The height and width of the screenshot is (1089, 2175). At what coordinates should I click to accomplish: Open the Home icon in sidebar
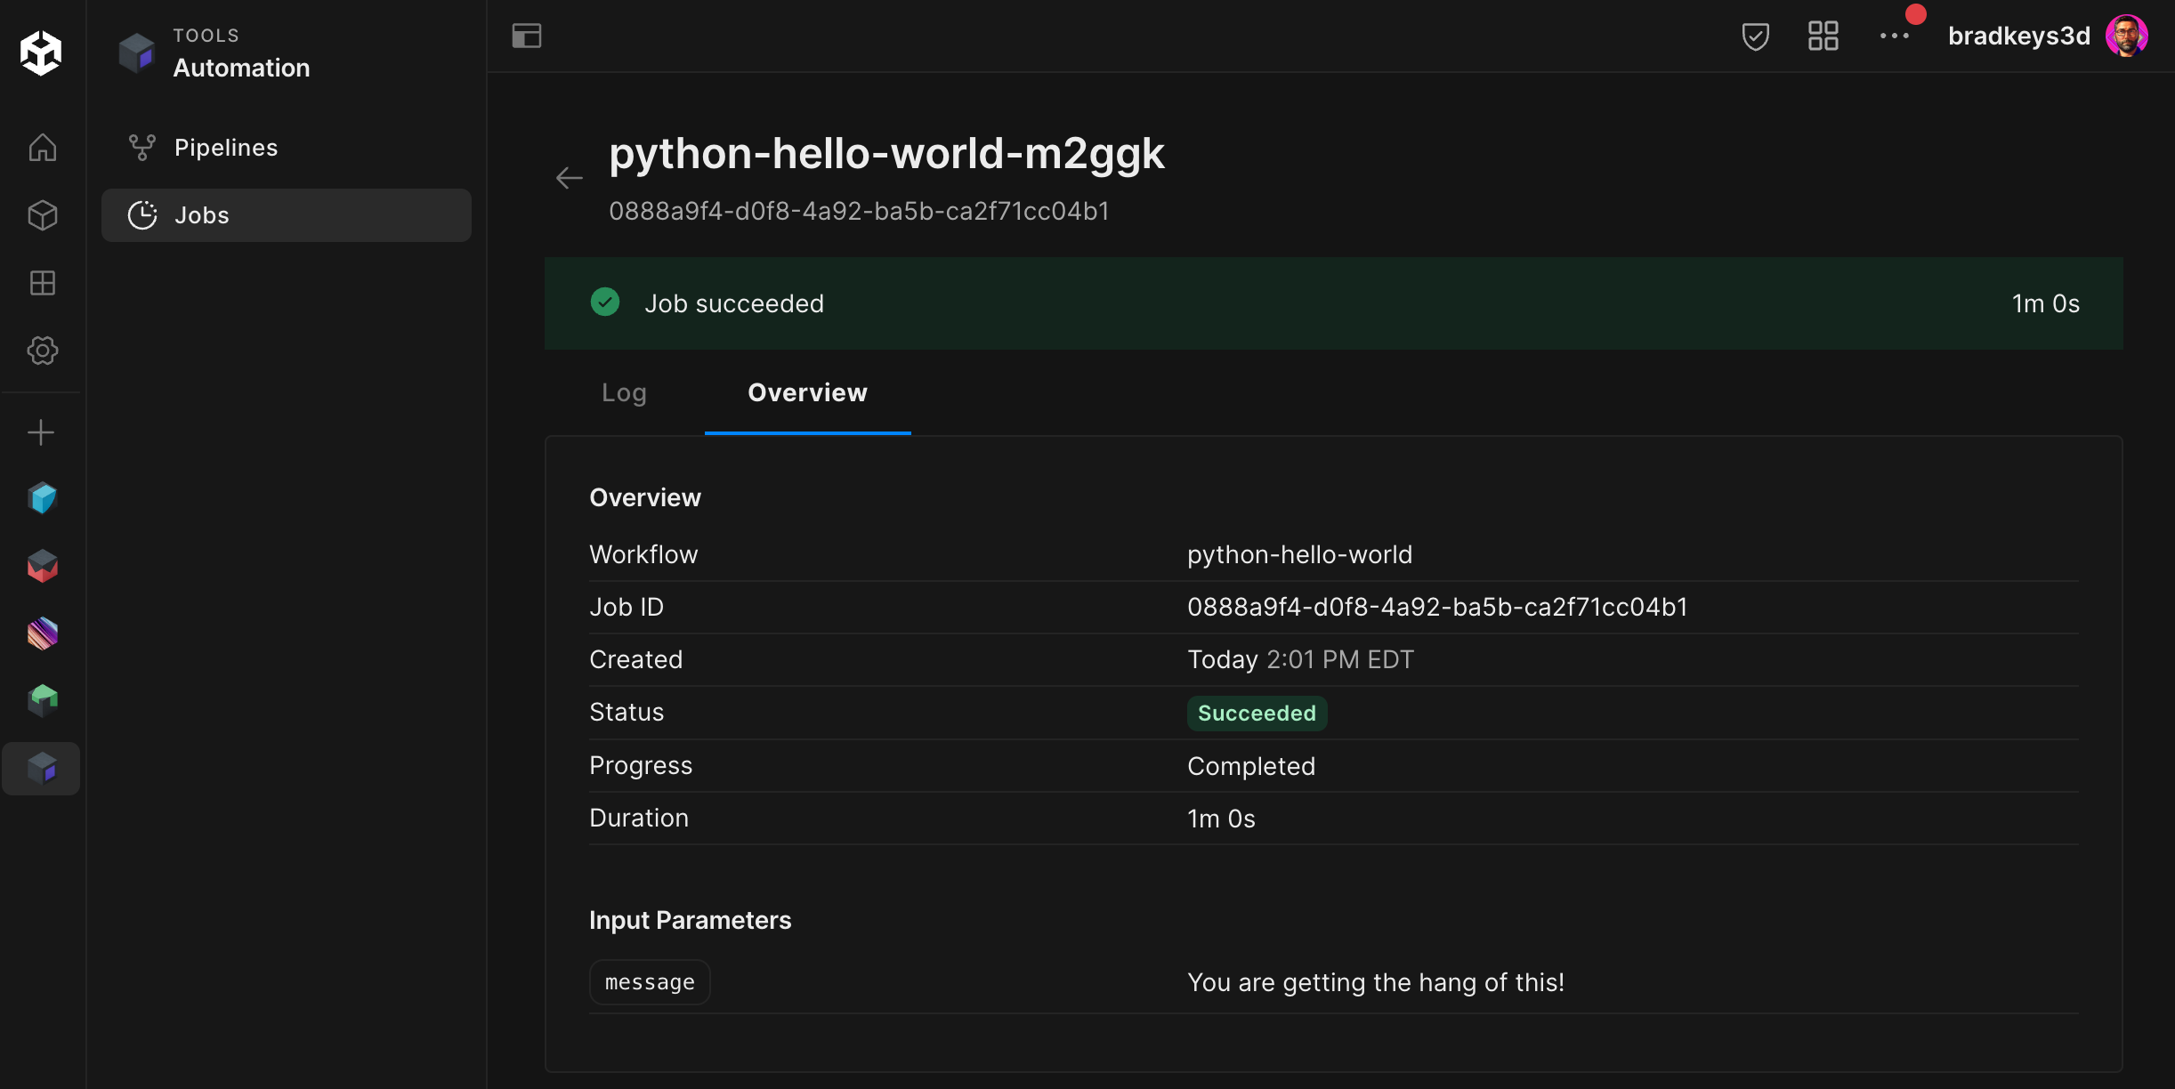(42, 148)
